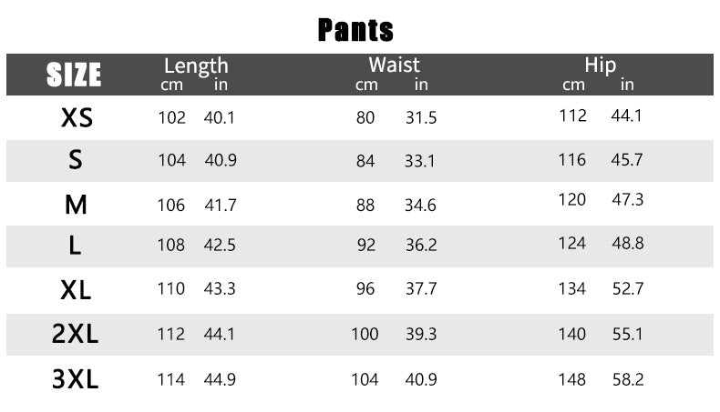Click the XL size row label
This screenshot has width=720, height=412.
tap(76, 290)
